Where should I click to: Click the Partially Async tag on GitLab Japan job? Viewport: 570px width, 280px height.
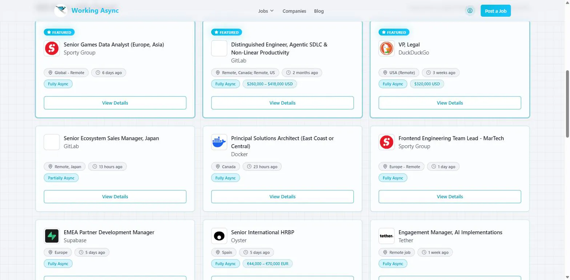tap(61, 178)
